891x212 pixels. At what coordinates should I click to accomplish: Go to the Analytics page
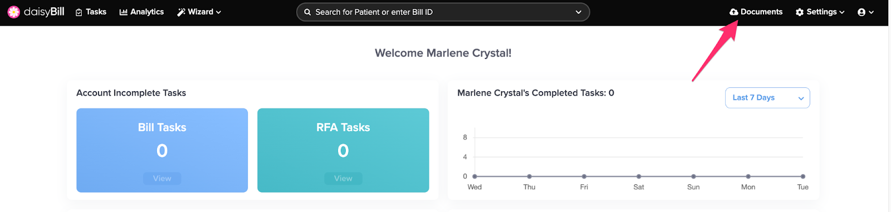141,12
